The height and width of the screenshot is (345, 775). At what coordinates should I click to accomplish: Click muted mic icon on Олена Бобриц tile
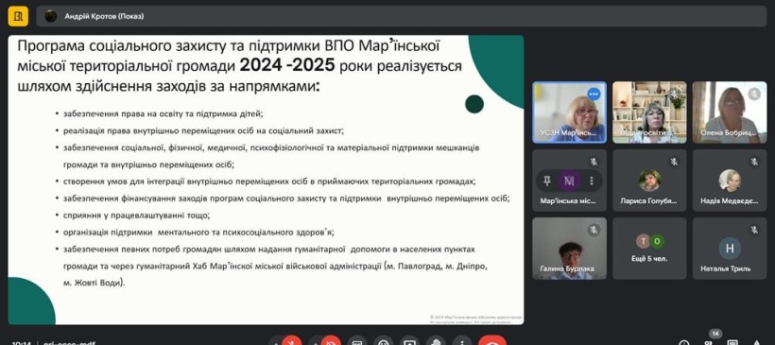click(x=754, y=94)
